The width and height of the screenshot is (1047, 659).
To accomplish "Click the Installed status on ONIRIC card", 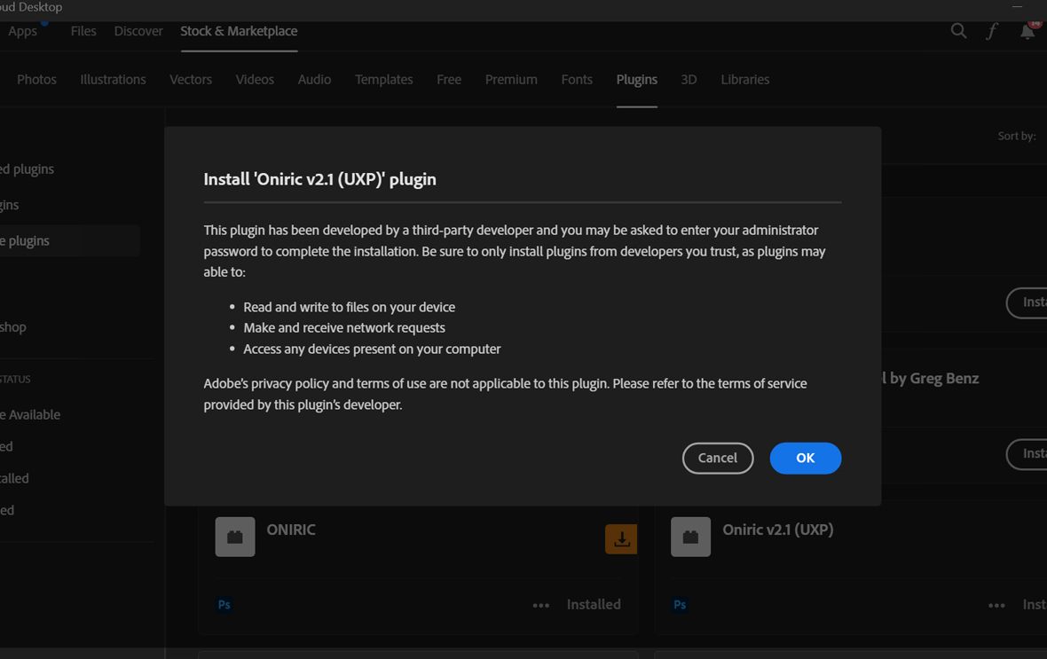I will [594, 604].
